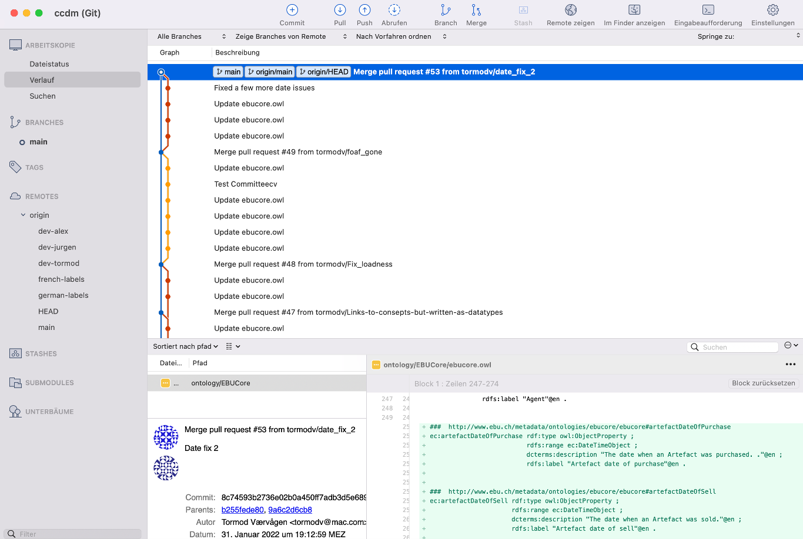Click the modified file status icon for ontology/EBUCore
Image resolution: width=803 pixels, height=539 pixels.
coord(165,383)
